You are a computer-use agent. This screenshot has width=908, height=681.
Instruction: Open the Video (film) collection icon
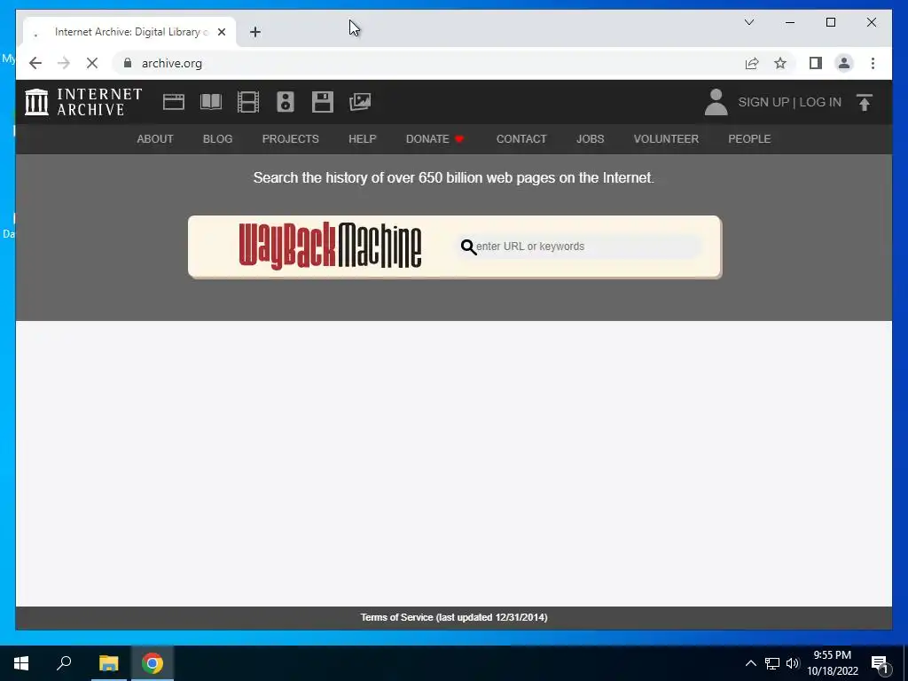248,102
